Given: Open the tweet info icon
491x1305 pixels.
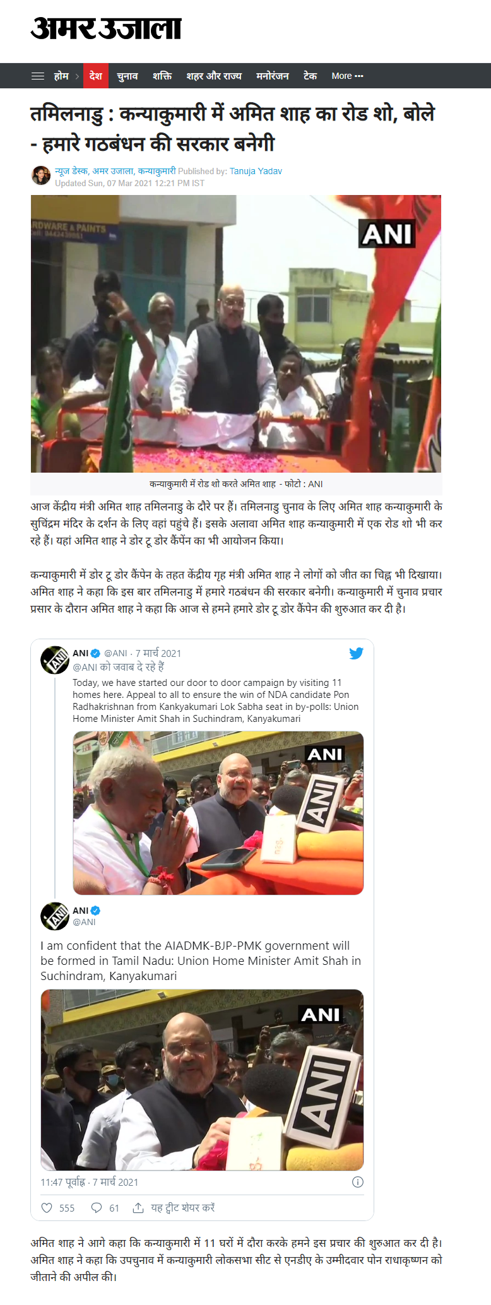Looking at the screenshot, I should point(357,1182).
